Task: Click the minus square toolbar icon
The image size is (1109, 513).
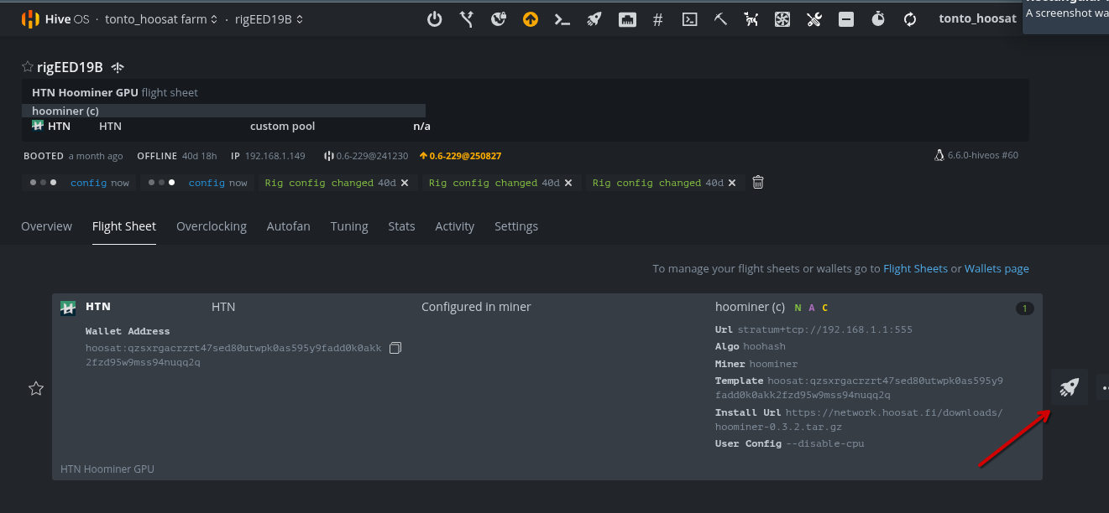Action: [x=846, y=18]
